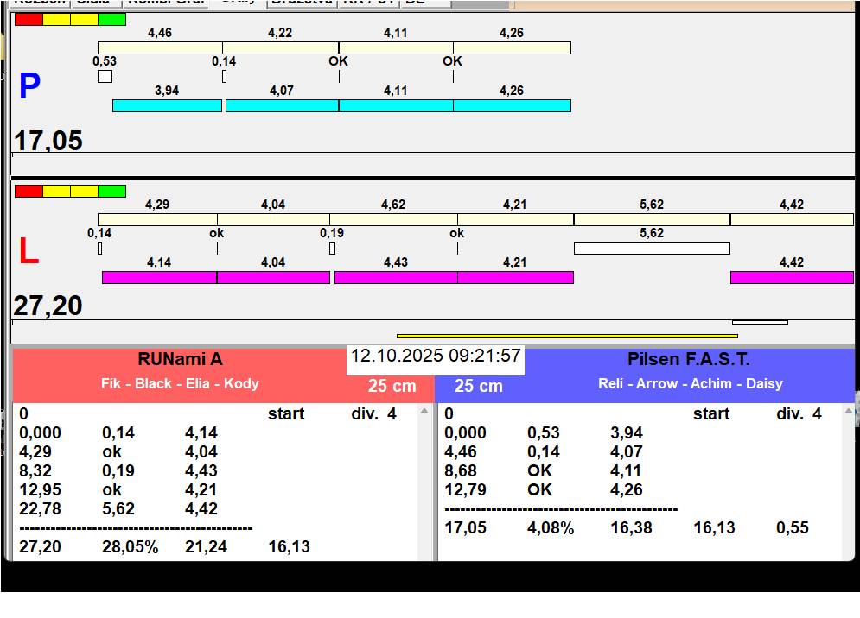Select the cream 4,46 bar in lane P
This screenshot has height=618, width=860.
[x=160, y=47]
